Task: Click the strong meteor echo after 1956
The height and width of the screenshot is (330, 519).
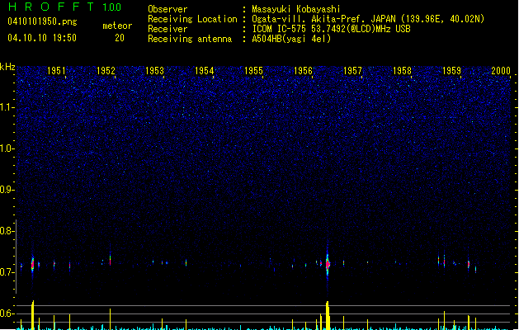Action: click(x=328, y=264)
